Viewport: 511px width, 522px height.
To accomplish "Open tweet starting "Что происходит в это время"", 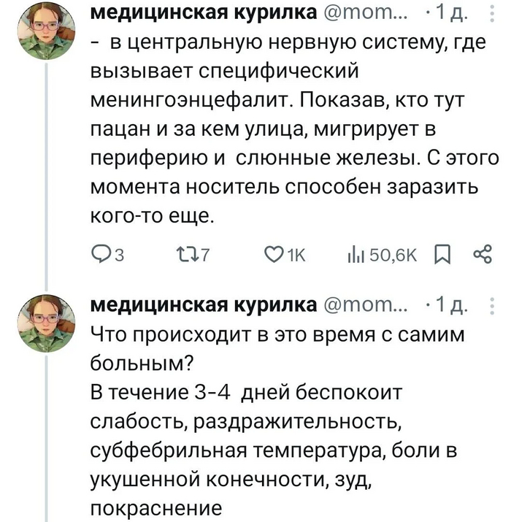I will point(277,415).
